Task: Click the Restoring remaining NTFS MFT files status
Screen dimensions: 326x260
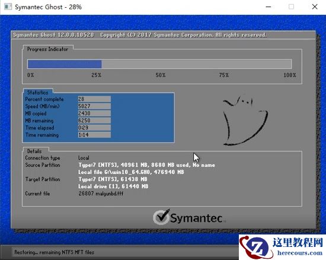Action: (x=55, y=252)
